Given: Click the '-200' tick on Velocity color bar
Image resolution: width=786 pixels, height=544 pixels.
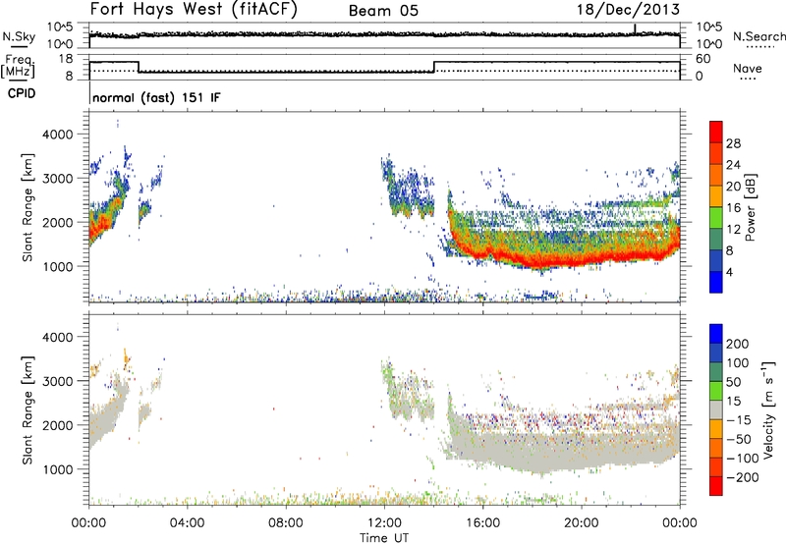Looking at the screenshot, I should 743,477.
